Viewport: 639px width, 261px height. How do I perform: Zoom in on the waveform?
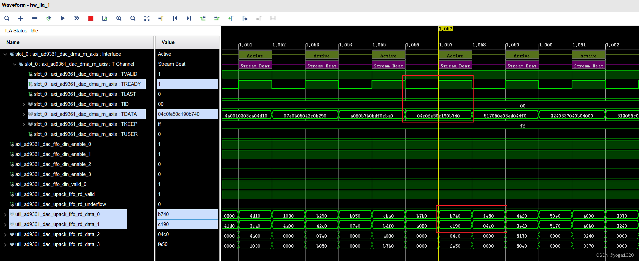[119, 18]
